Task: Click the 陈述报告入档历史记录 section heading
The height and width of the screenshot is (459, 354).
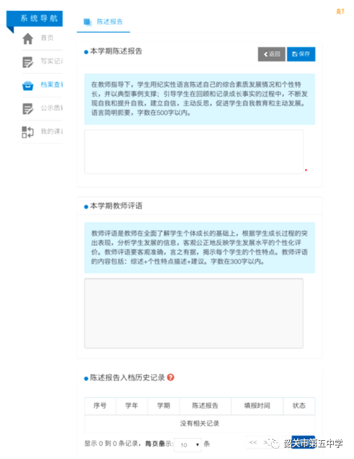Action: tap(127, 377)
